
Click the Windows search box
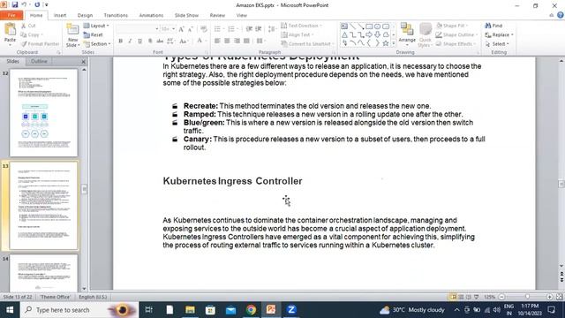tap(79, 310)
